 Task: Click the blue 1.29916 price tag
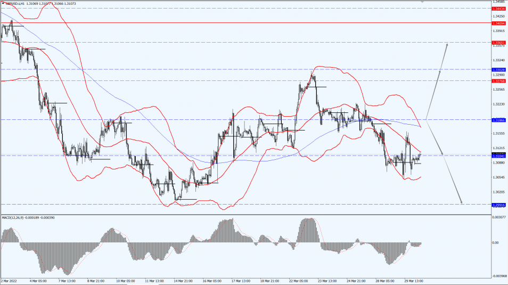point(499,205)
